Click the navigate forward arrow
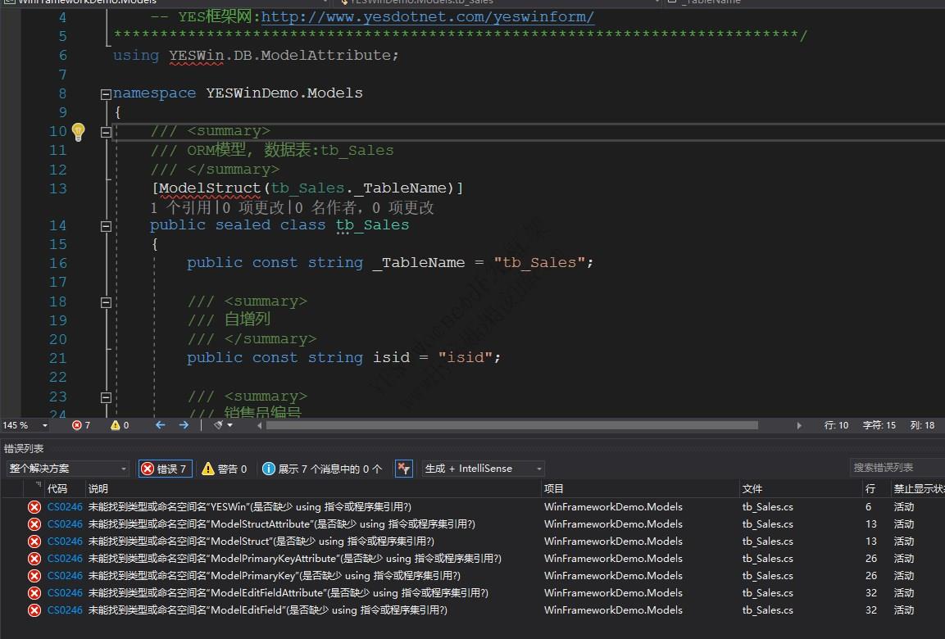The image size is (945, 639). [182, 424]
